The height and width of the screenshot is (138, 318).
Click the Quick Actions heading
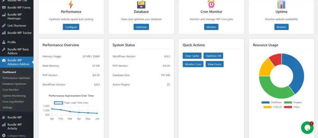[194, 45]
